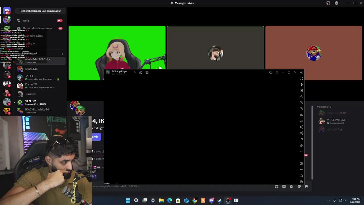Open MSI App Player settings gear
The image size is (364, 205).
(301, 163)
